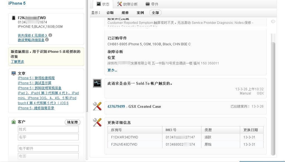The image size is (285, 162).
Task: Select the 原始 type cell
Action: pos(208,144)
